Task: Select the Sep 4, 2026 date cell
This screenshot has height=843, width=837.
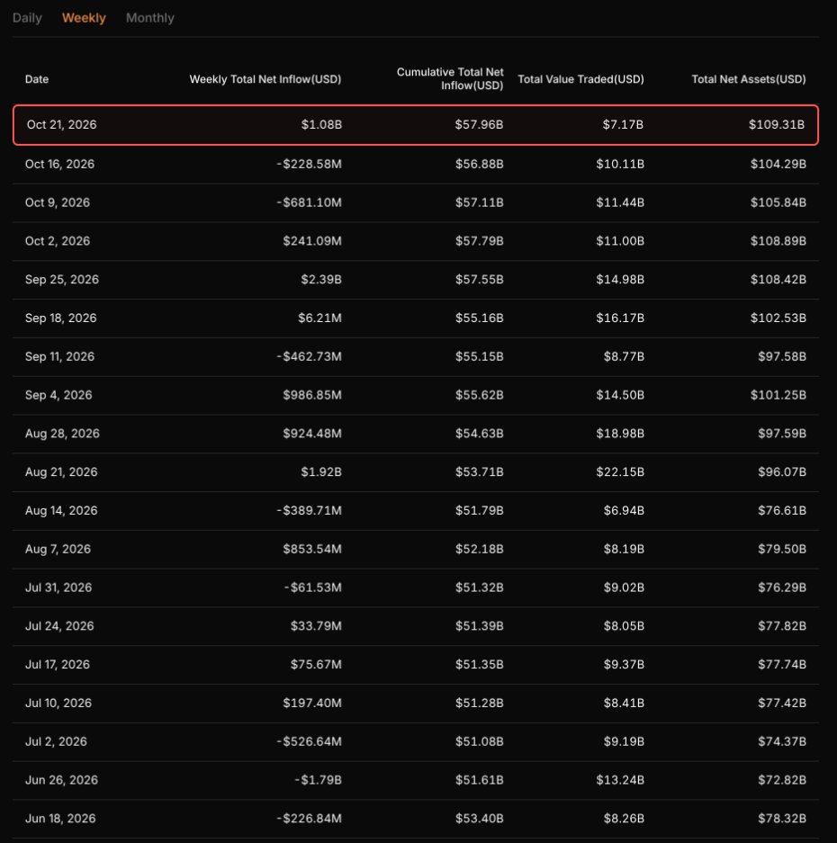Action: (x=58, y=395)
